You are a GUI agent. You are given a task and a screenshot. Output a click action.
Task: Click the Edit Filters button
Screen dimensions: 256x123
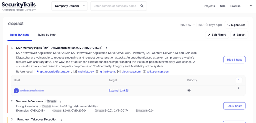pos(217,35)
